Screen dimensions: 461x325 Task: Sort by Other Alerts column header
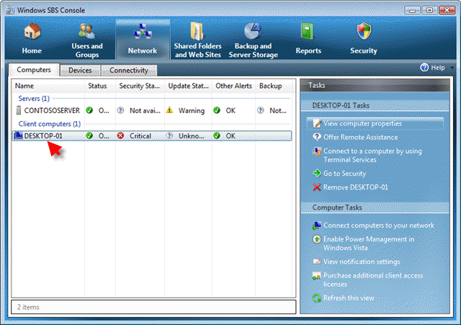click(233, 86)
